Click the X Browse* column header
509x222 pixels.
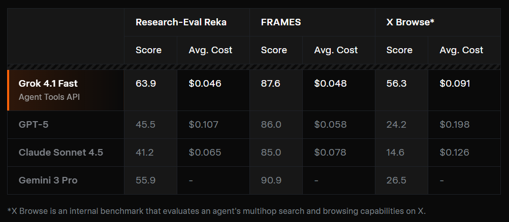tap(410, 22)
